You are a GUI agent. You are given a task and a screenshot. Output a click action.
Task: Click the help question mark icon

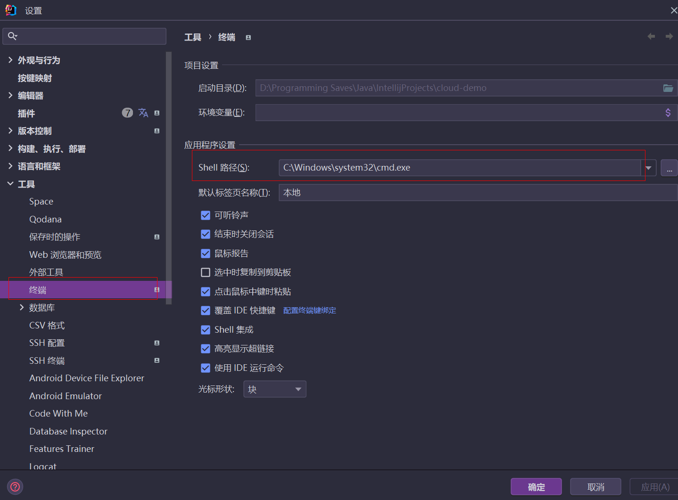point(15,487)
